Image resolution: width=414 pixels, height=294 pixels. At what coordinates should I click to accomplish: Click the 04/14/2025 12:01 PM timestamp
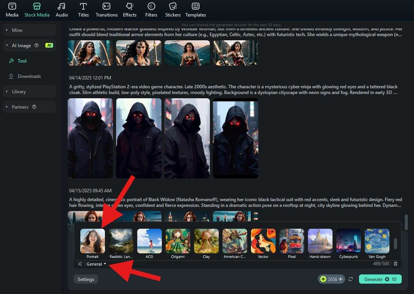tap(90, 78)
